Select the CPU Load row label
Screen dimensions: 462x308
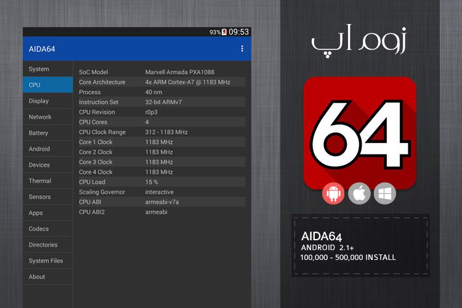[92, 182]
